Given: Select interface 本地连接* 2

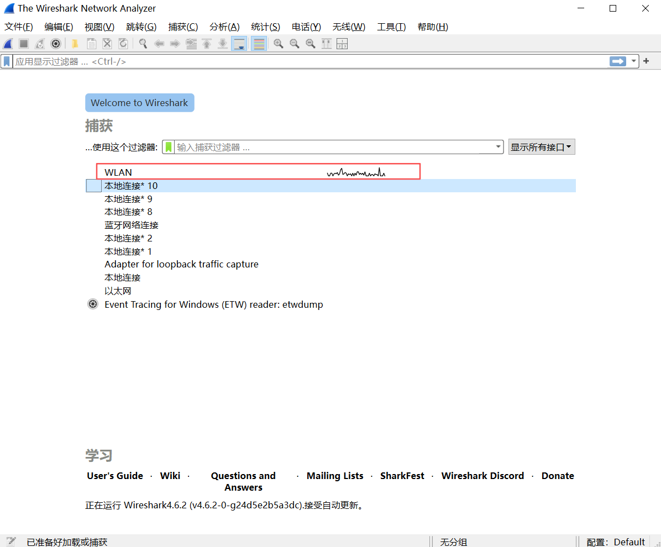Looking at the screenshot, I should coord(330,238).
